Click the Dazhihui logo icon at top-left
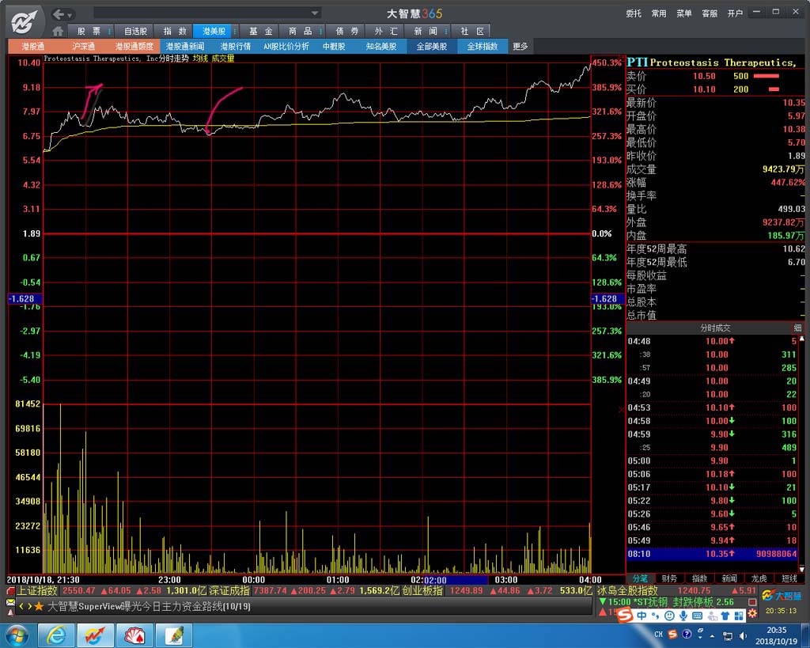This screenshot has height=648, width=810. pos(25,22)
